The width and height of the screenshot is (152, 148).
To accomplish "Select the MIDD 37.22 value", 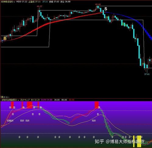I will [x=22, y=2].
